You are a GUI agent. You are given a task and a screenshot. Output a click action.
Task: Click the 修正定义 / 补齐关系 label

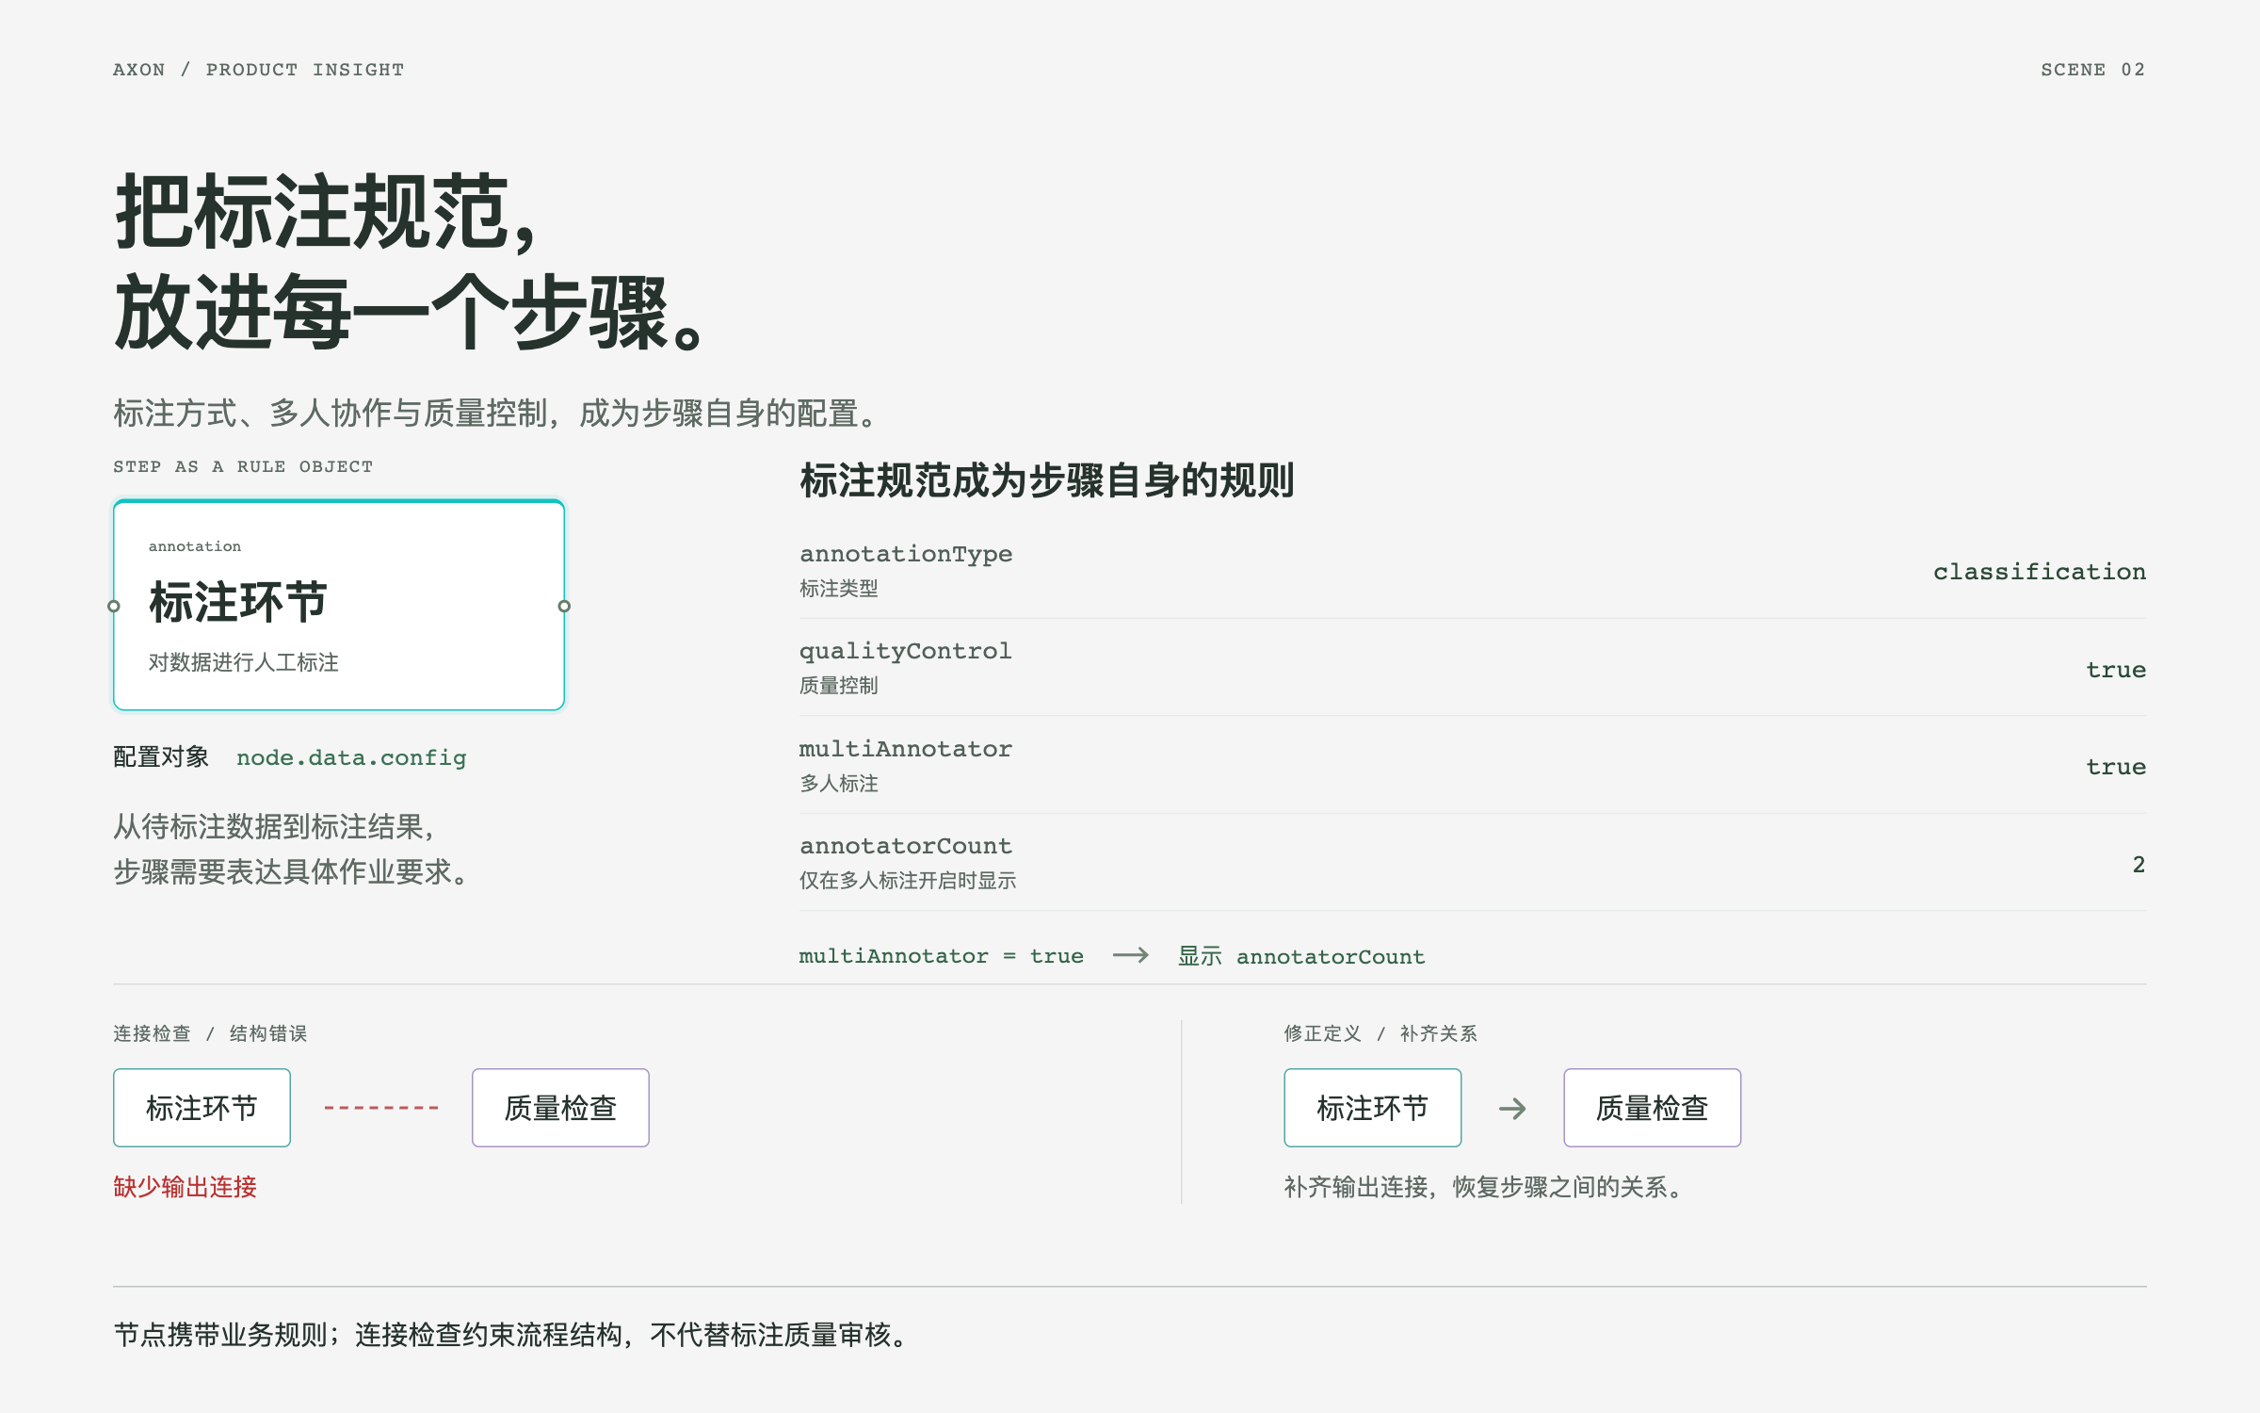click(1380, 1033)
